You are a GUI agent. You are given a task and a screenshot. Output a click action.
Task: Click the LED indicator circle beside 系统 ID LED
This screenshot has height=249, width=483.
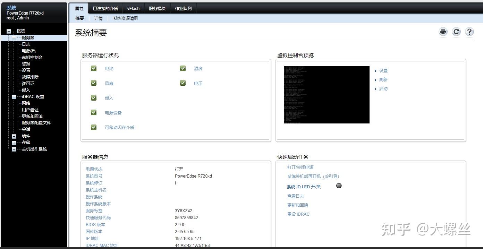coord(339,186)
